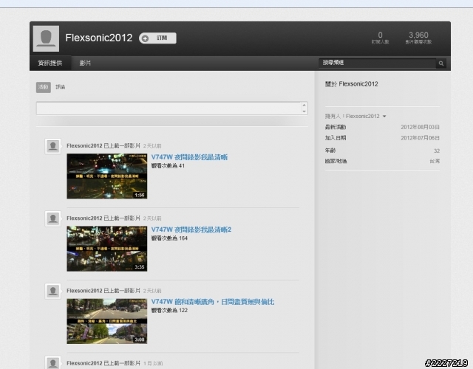Screen dimensions: 473x369
Task: Click the comment box down arrow
Action: point(304,111)
